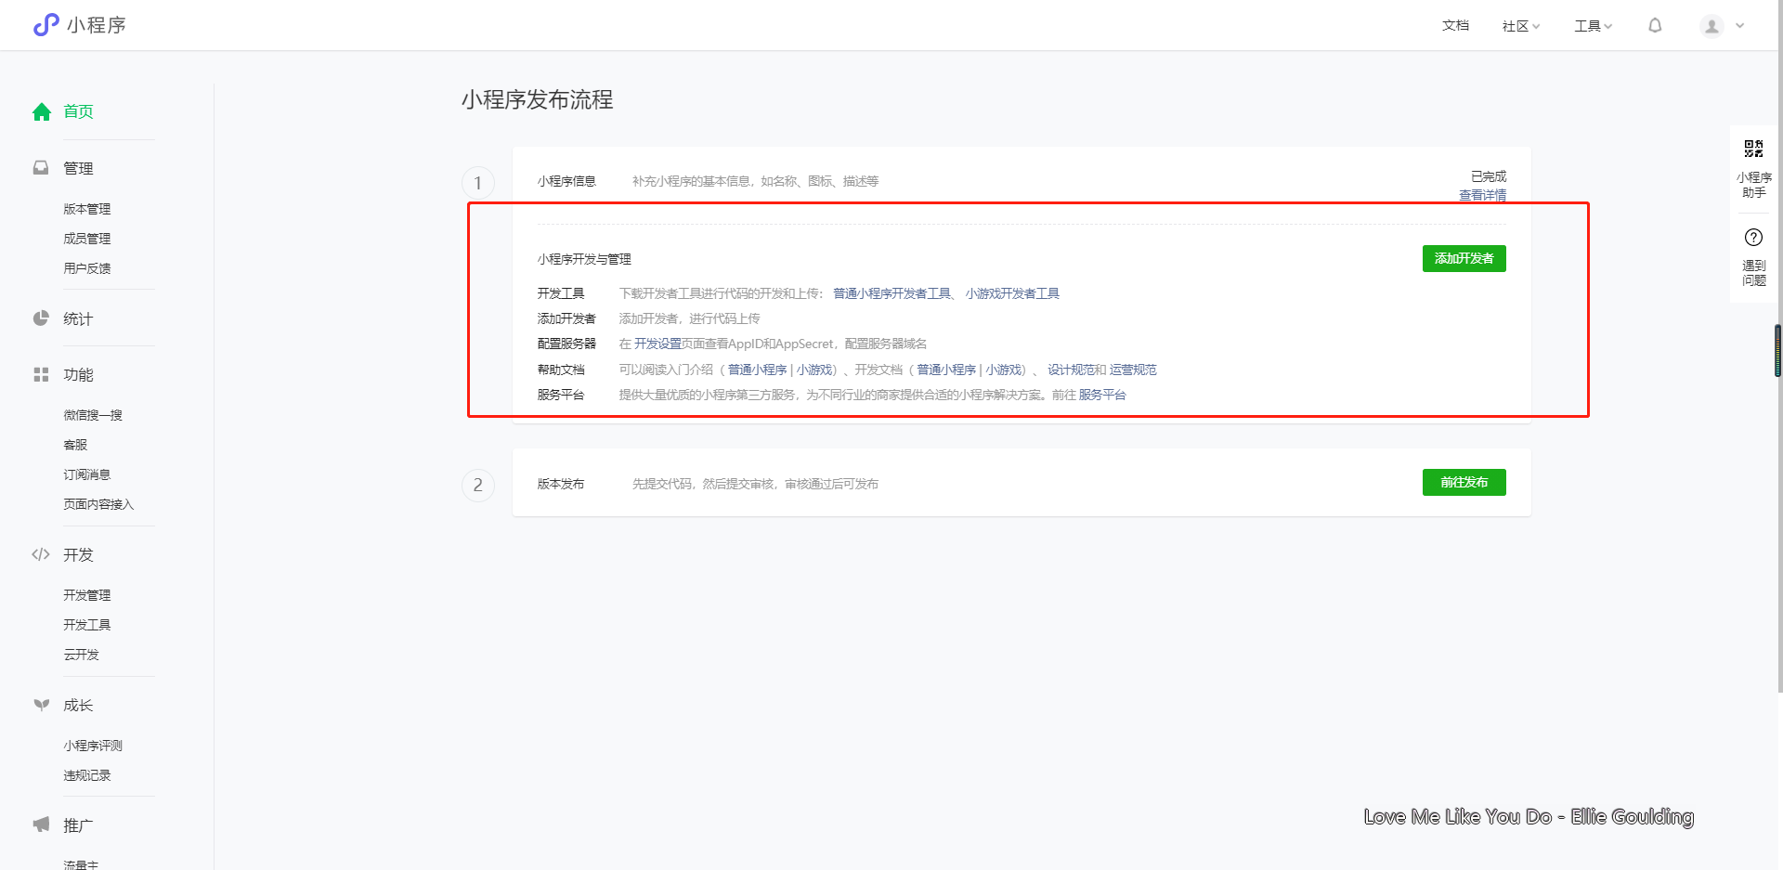Open the notification bell icon
Screen dimensions: 1783x870
click(x=1655, y=26)
